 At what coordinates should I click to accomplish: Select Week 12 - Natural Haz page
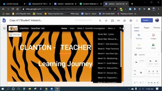coord(108,68)
